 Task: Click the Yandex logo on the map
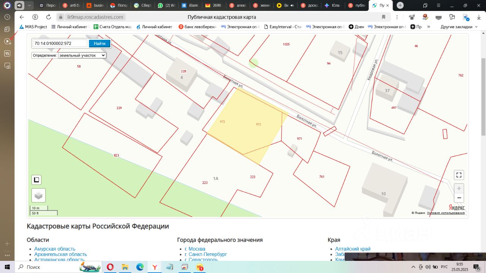pyautogui.click(x=457, y=207)
